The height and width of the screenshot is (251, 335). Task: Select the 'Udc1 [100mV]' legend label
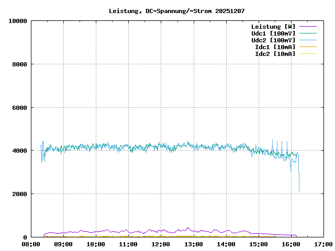273,33
